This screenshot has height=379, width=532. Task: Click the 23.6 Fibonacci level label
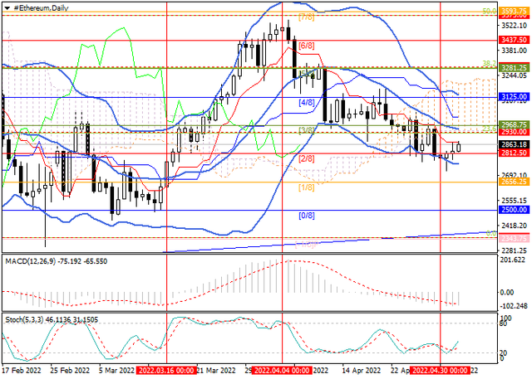(x=490, y=129)
